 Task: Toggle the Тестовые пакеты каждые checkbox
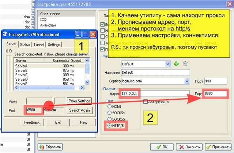102,43
